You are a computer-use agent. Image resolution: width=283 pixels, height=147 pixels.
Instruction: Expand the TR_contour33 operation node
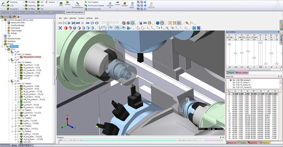16,67
